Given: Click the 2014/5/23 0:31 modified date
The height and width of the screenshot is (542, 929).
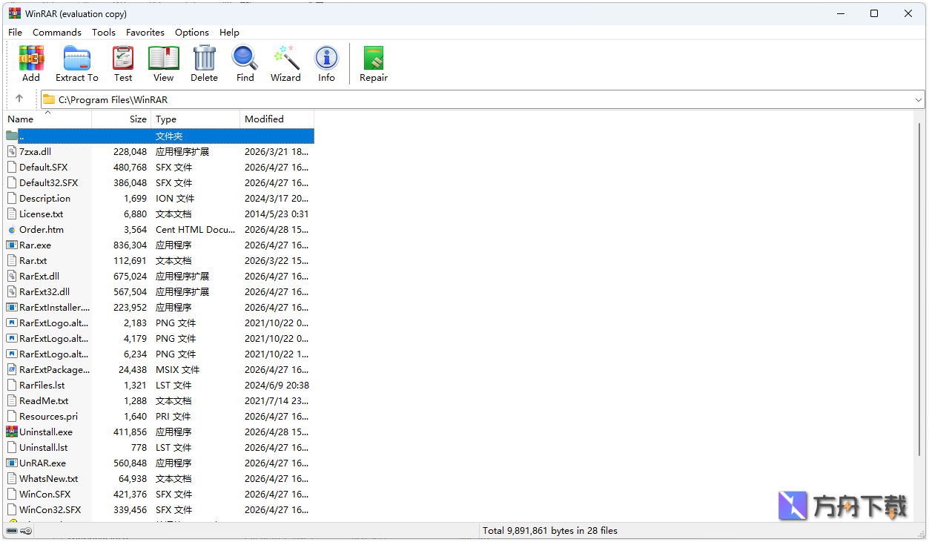Looking at the screenshot, I should point(277,214).
